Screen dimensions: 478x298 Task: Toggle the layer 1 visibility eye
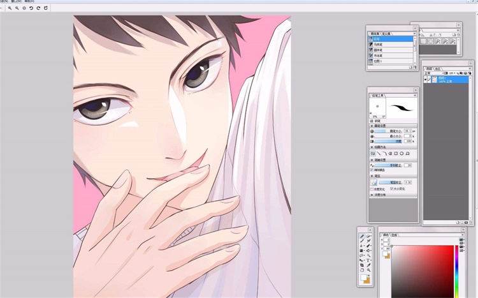coord(426,80)
